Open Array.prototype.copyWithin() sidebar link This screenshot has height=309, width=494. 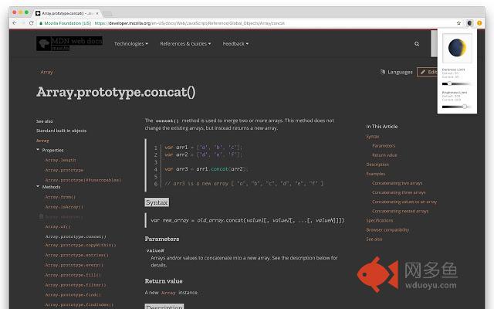tap(80, 245)
